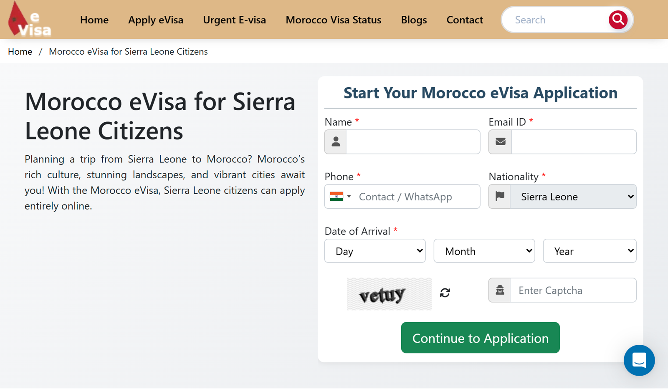
Task: Click the flag icon beside Nationality
Action: click(500, 196)
